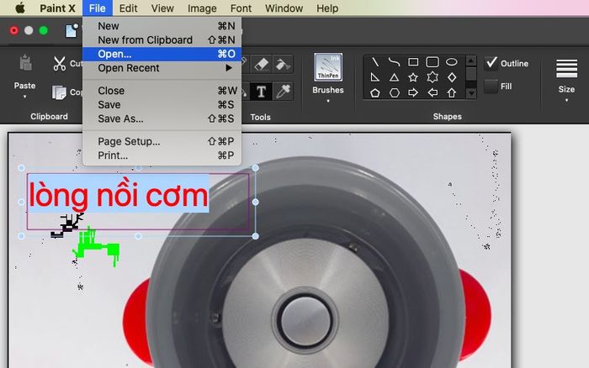Open the Paint X application menu

(x=57, y=8)
